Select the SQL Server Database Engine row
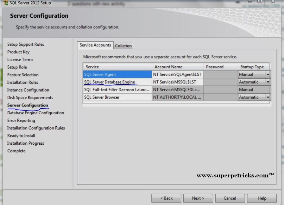 tap(117, 82)
